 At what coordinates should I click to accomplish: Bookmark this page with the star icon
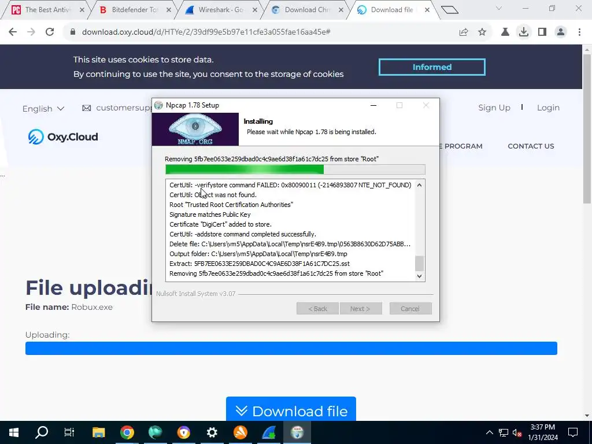click(x=482, y=32)
